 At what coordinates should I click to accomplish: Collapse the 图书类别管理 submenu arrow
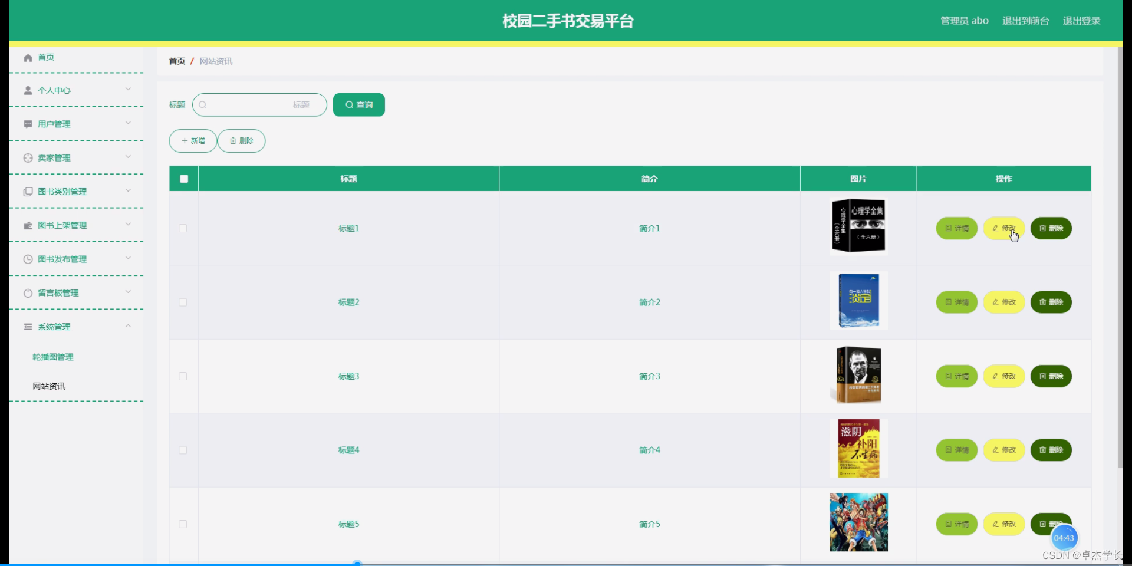tap(128, 191)
